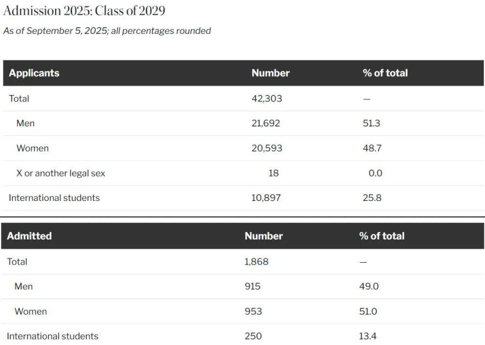Click the 'X or another legal sex' row label
The height and width of the screenshot is (345, 485).
[61, 173]
